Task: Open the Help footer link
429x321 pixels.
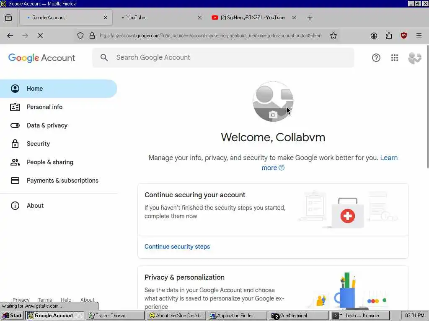Action: coord(66,300)
